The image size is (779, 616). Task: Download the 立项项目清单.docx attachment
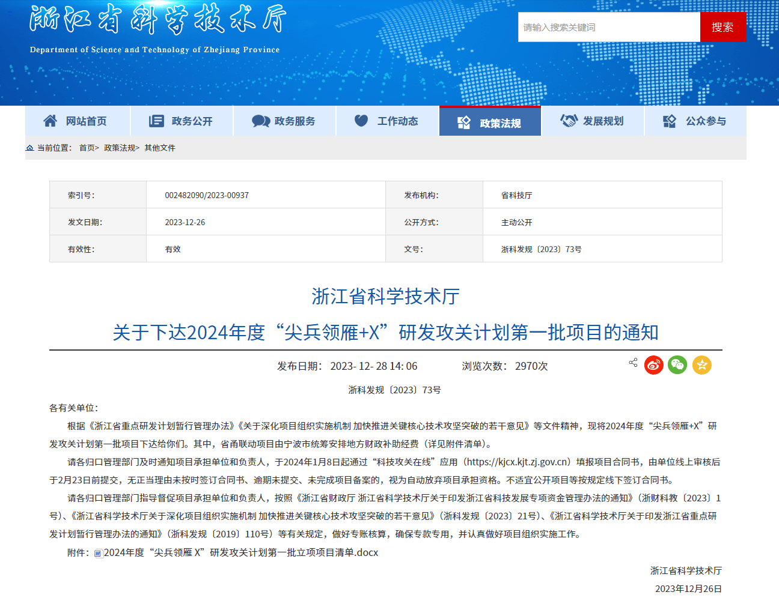tap(240, 553)
